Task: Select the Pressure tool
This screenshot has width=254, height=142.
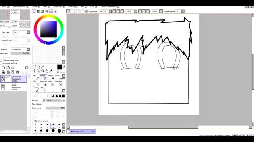Action: 43,83
